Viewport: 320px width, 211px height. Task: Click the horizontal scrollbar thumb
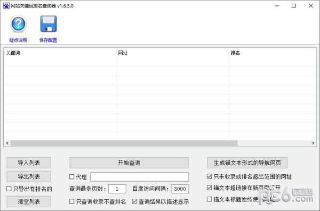pos(124,143)
